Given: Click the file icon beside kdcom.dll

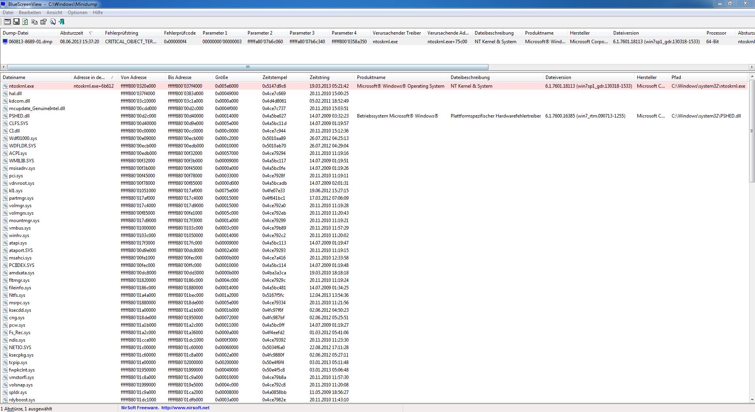Looking at the screenshot, I should point(5,101).
